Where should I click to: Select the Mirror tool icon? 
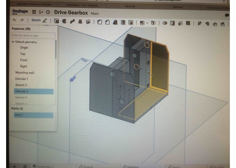[153, 23]
